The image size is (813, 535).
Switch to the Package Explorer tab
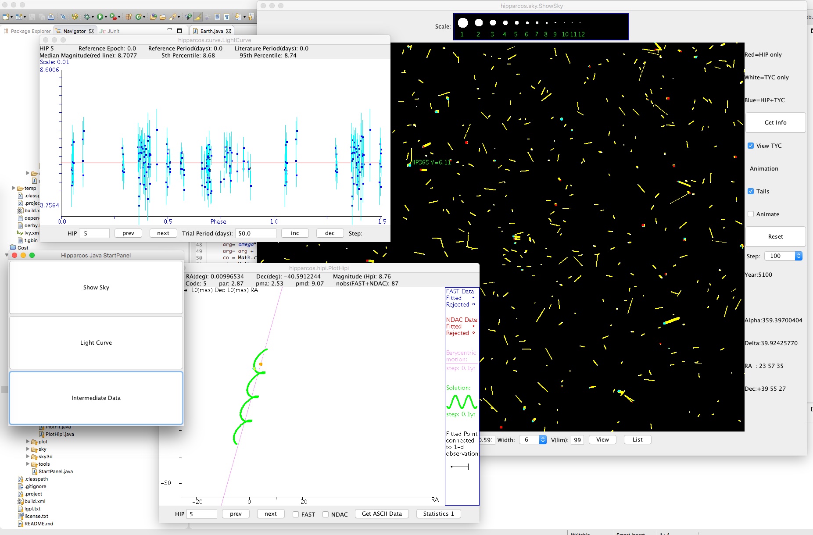27,31
